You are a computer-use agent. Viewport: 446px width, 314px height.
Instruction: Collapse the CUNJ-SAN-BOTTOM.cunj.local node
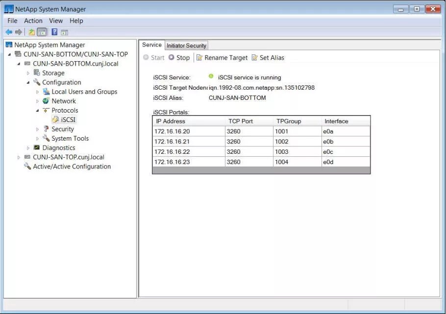point(19,64)
